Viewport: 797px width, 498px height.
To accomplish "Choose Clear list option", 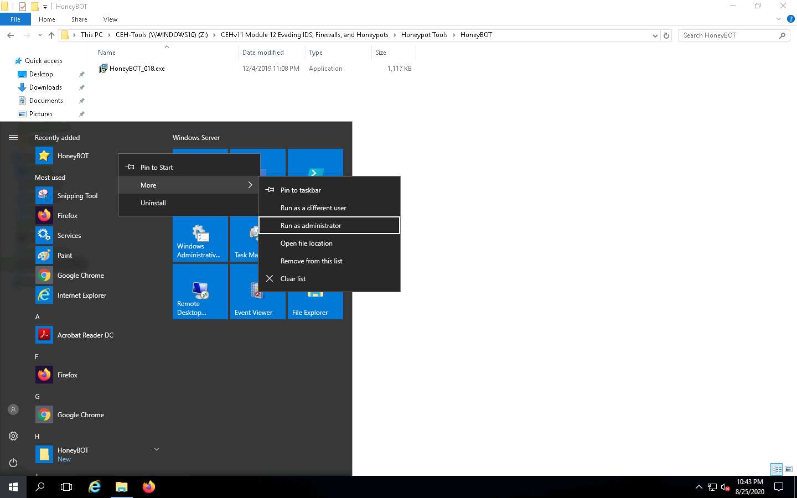I will [x=329, y=279].
